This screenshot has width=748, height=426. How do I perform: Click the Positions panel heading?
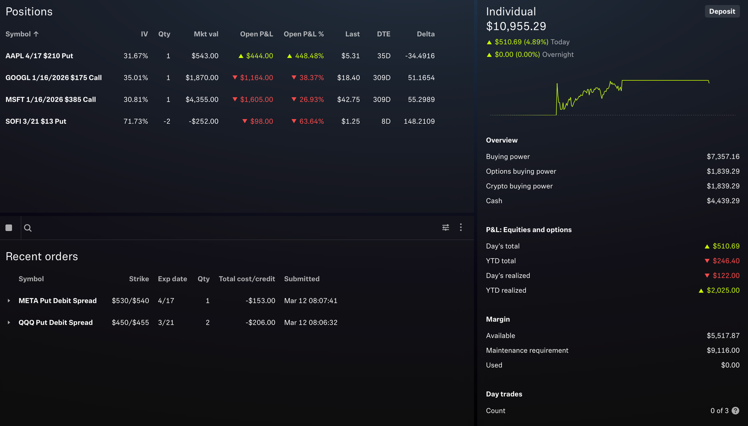(29, 12)
